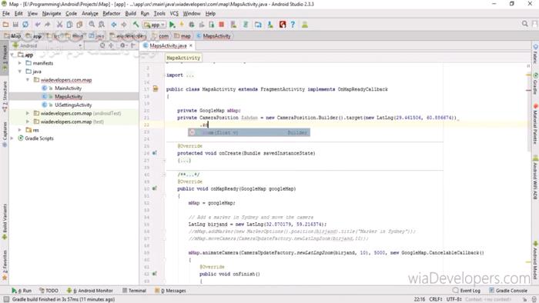Click the project panel settings gear icon
The width and height of the screenshot is (539, 303).
pos(122,45)
